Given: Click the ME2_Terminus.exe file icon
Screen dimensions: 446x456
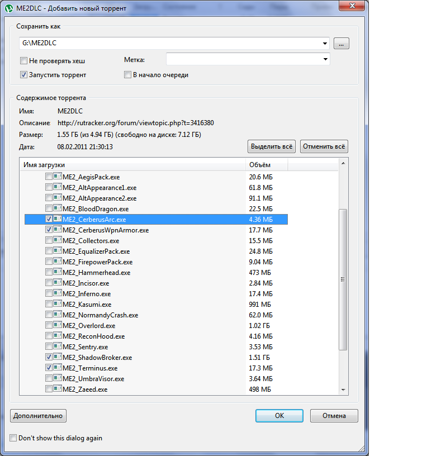Looking at the screenshot, I should pos(58,368).
